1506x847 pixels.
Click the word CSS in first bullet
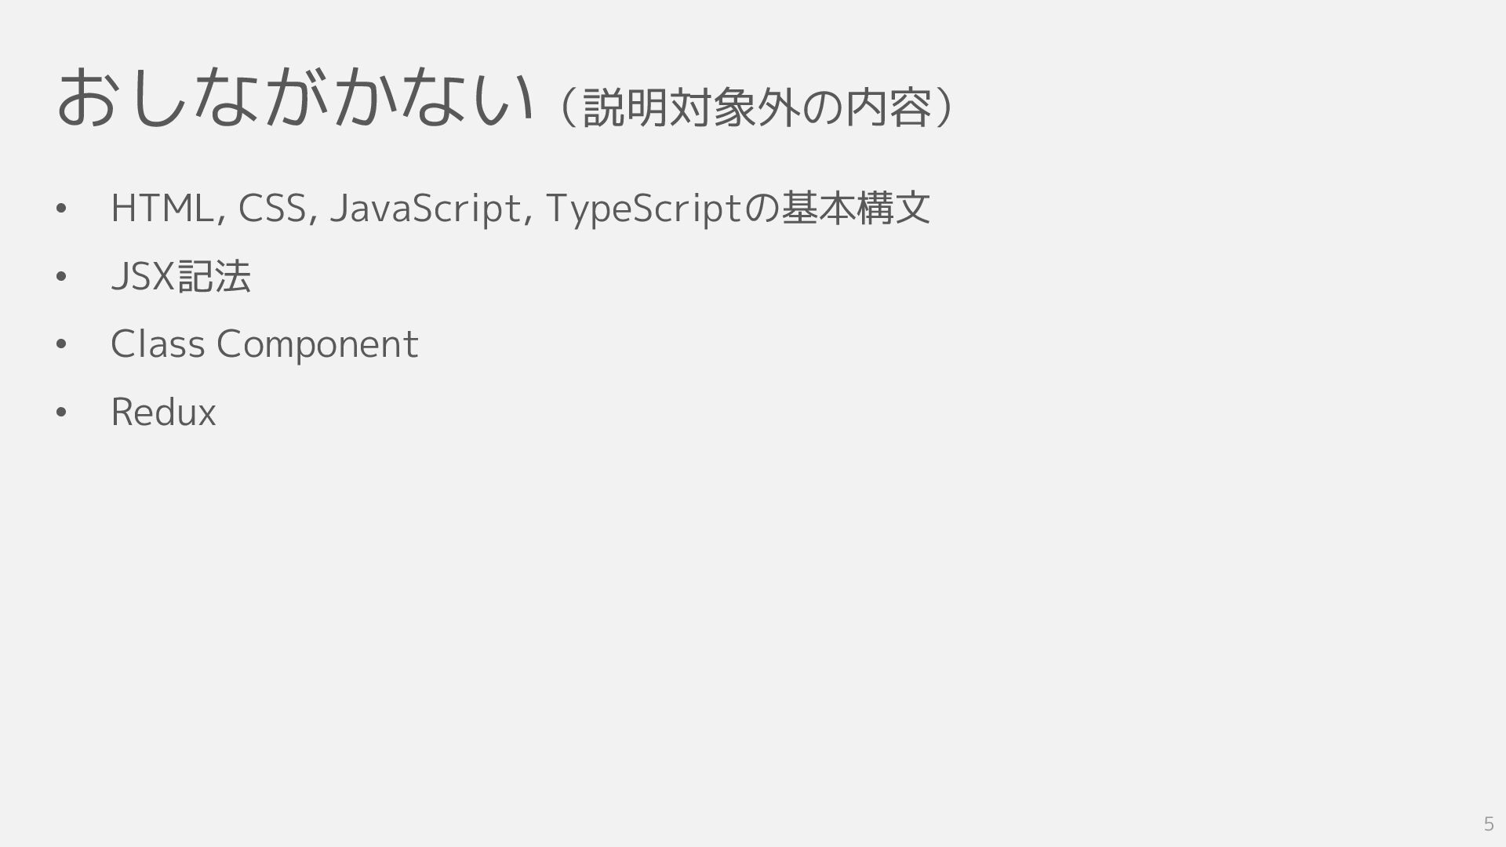272,209
